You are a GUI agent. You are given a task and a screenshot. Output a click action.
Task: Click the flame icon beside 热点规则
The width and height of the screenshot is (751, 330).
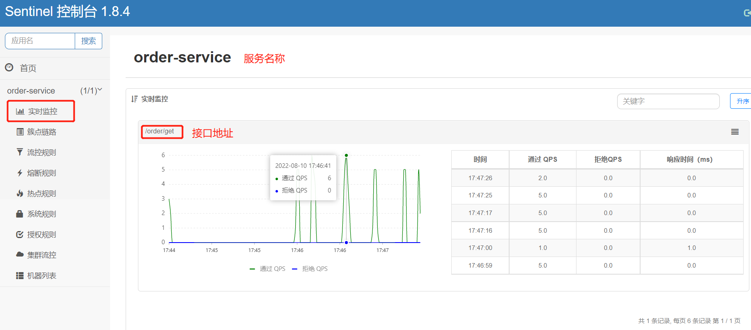[x=20, y=193]
